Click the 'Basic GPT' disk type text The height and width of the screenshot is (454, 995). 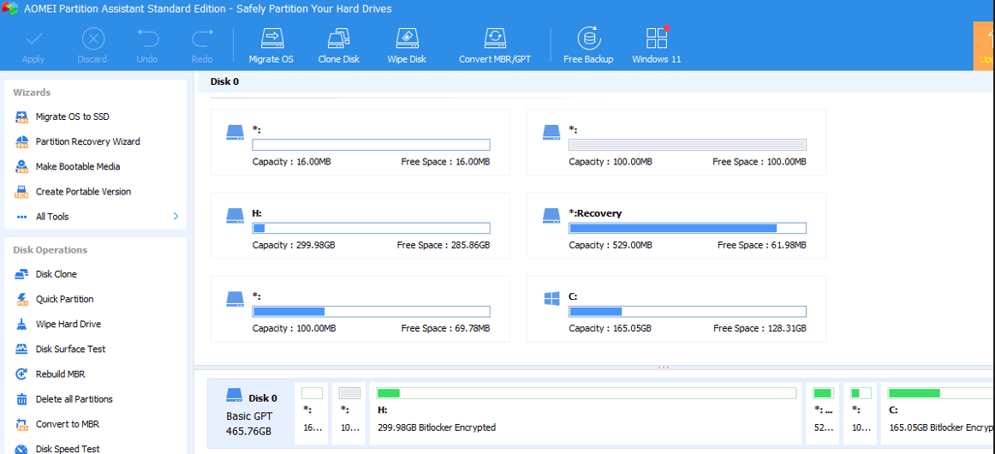pos(248,416)
